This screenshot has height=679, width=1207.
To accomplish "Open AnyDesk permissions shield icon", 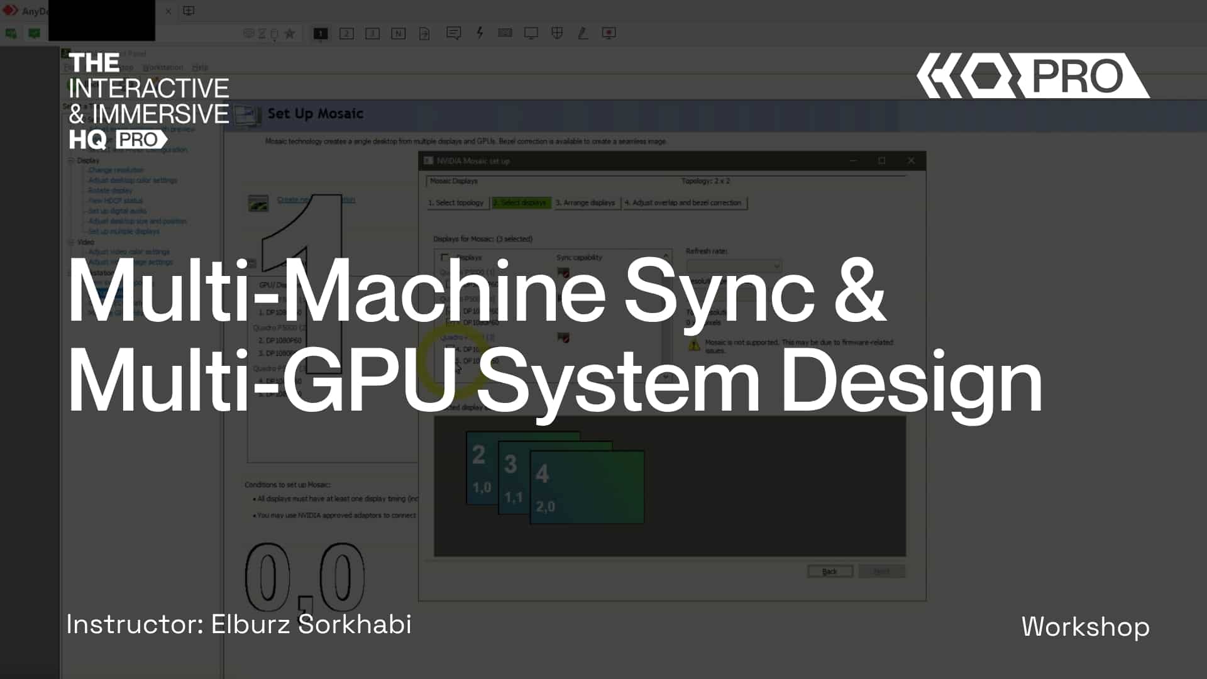I will pos(557,33).
